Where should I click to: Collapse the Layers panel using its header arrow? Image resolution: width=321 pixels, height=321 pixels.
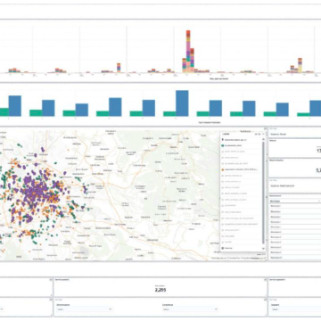263,135
